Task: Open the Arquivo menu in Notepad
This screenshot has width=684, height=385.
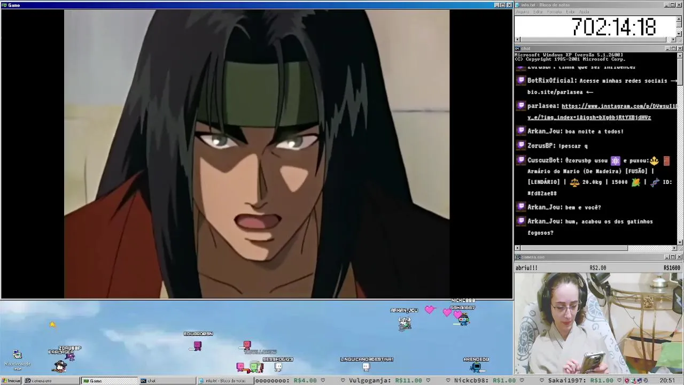Action: click(x=522, y=12)
